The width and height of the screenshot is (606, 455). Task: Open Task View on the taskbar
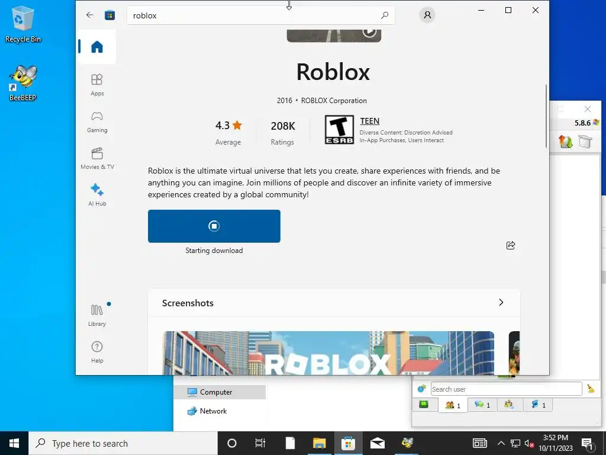point(260,443)
